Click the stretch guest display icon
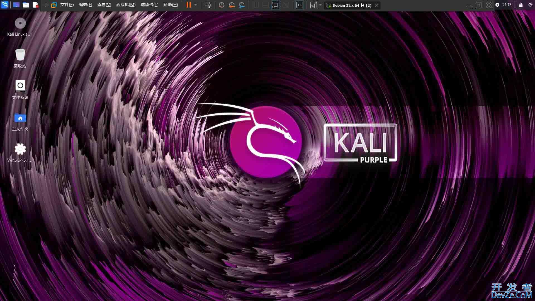Viewport: 535px width, 301px height. point(313,5)
